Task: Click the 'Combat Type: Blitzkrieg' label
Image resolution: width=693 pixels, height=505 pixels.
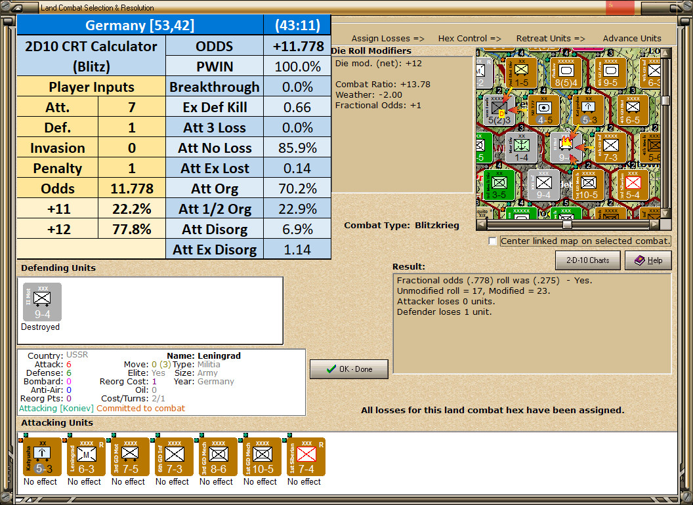Action: click(402, 226)
